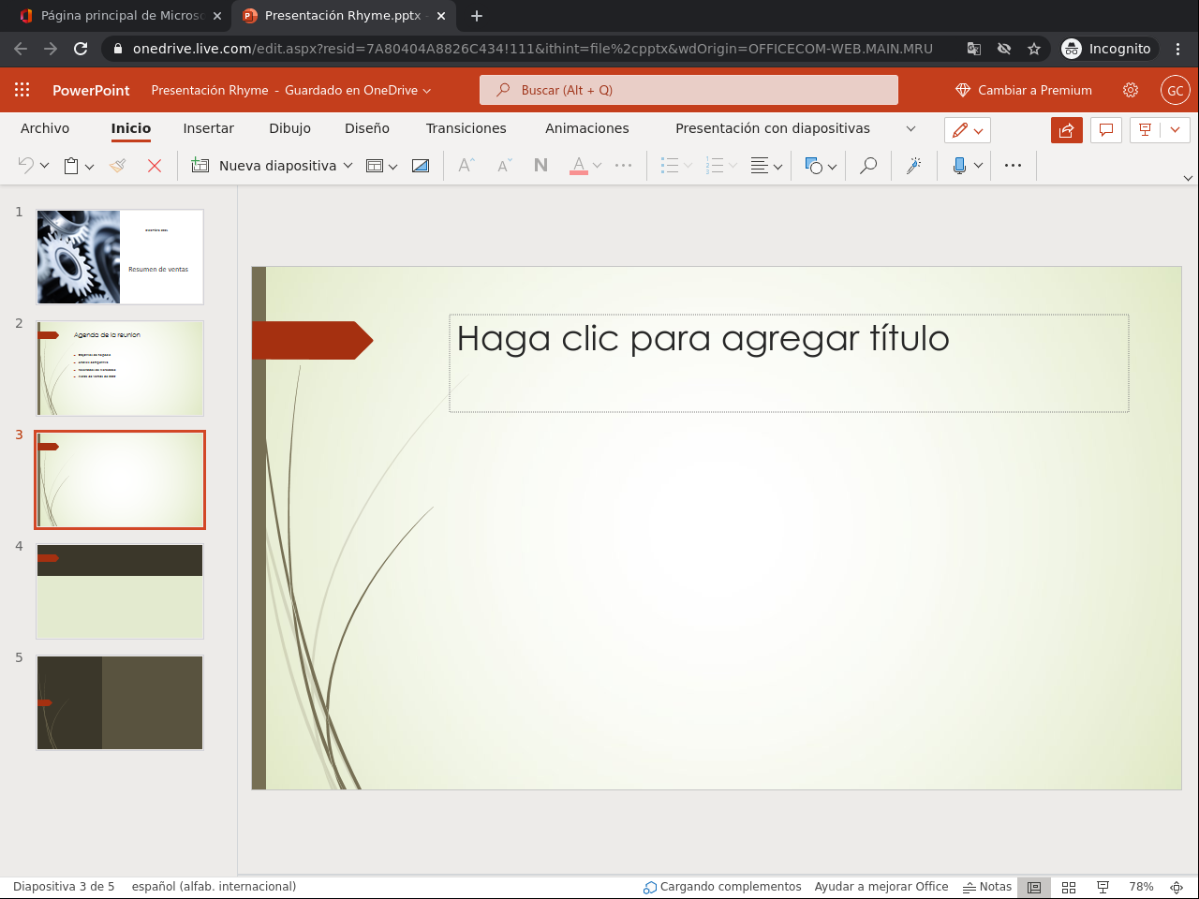Expand the Nueva diapositiva dropdown arrow

[348, 166]
